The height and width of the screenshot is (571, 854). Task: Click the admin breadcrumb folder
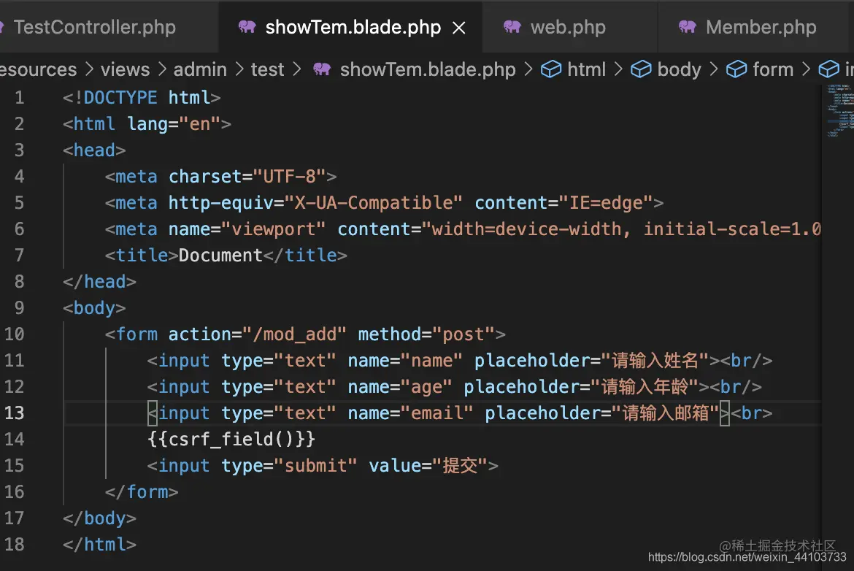200,69
